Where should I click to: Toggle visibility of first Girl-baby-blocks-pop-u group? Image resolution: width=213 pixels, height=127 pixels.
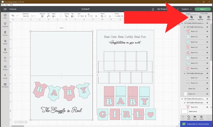(207, 23)
